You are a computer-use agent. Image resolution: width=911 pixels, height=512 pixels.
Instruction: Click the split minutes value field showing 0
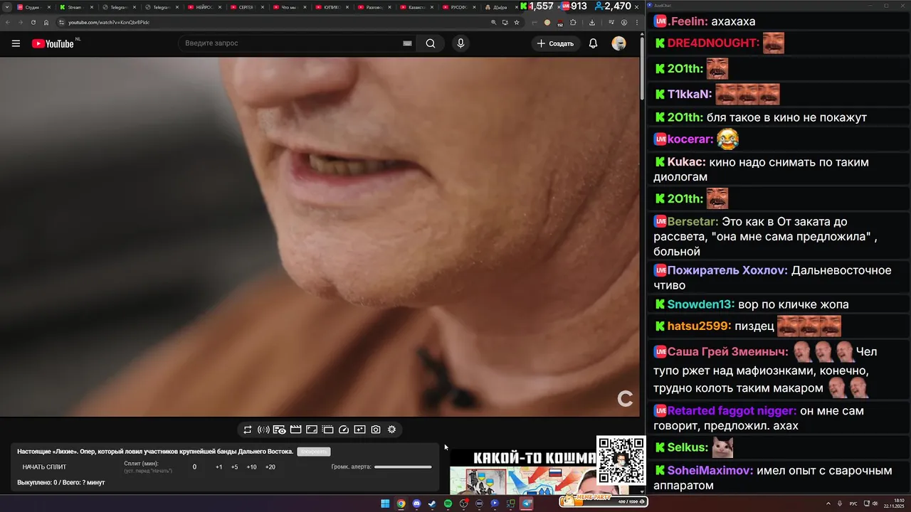tap(194, 467)
